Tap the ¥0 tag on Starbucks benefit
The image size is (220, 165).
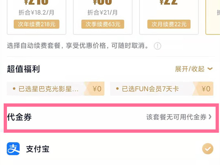pyautogui.click(x=97, y=88)
